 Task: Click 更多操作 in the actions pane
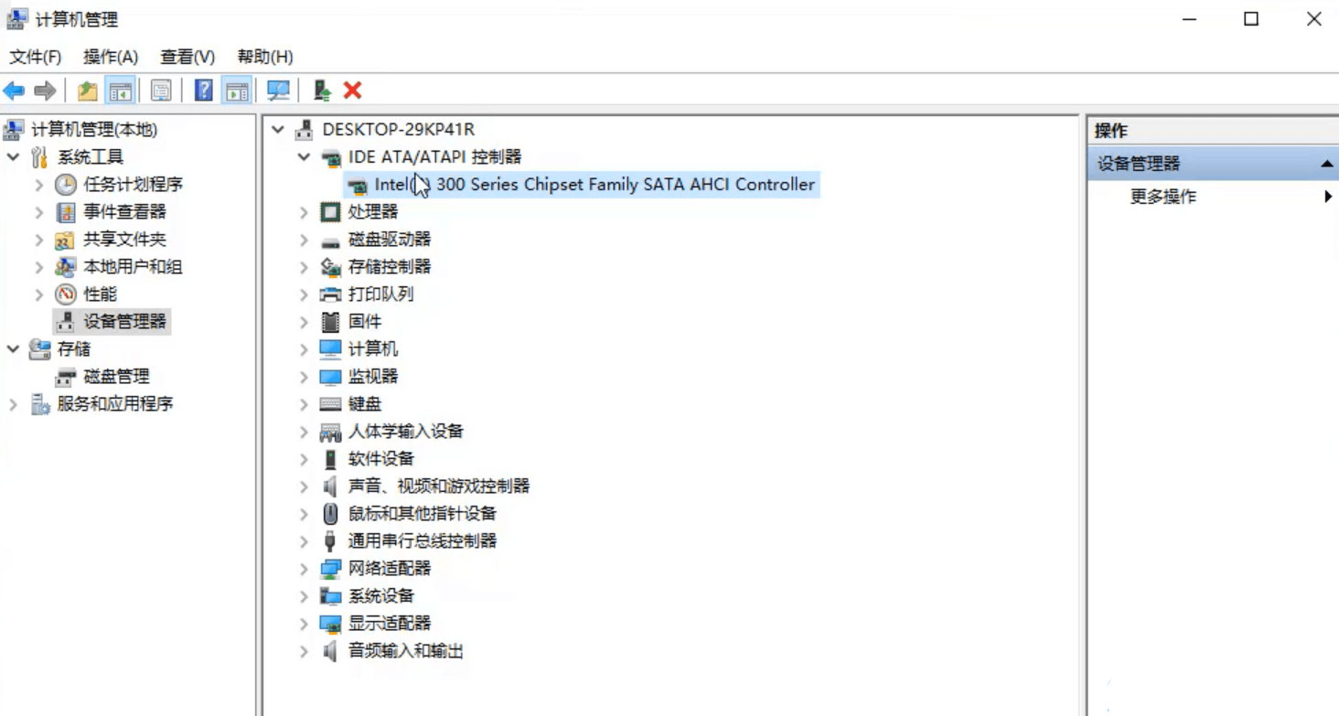1162,197
